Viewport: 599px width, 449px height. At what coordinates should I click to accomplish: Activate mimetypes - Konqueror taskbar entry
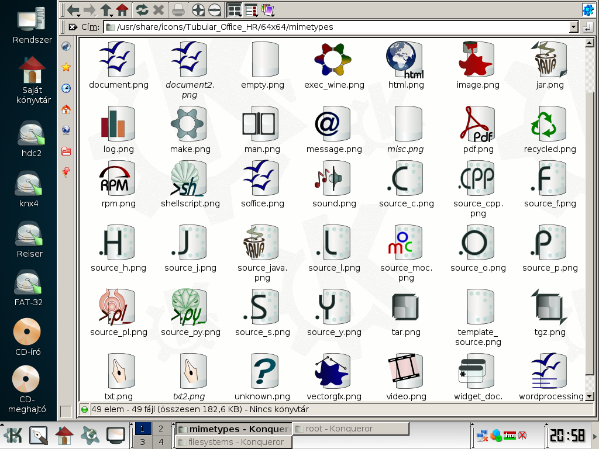(x=233, y=429)
